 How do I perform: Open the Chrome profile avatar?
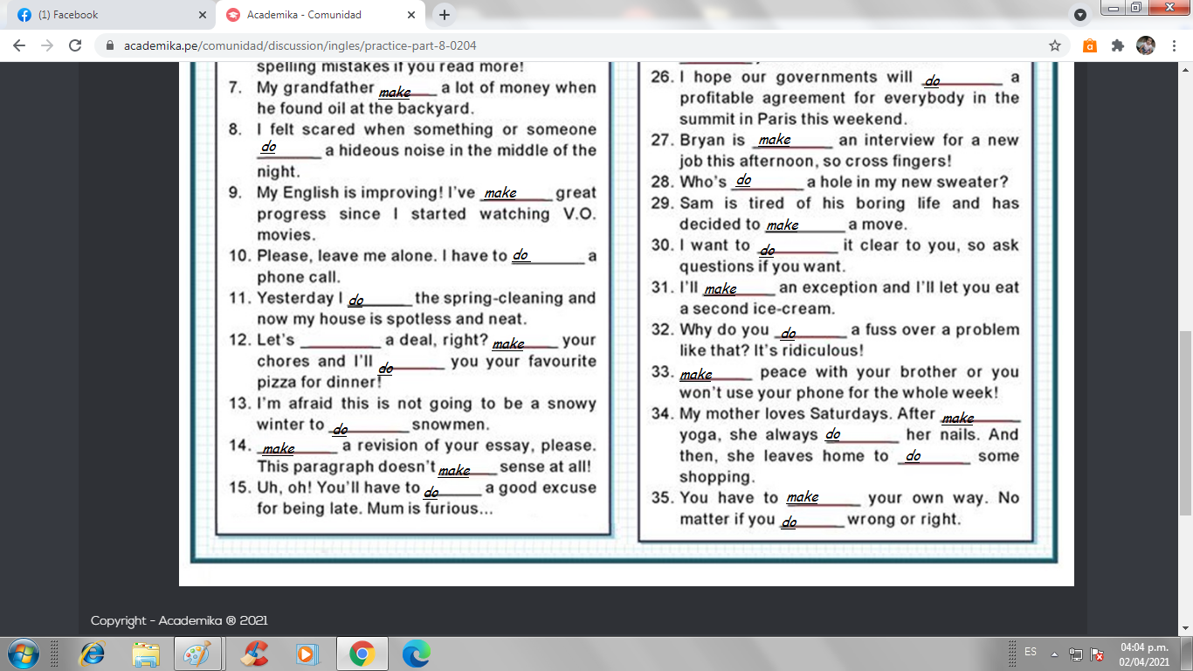point(1146,45)
